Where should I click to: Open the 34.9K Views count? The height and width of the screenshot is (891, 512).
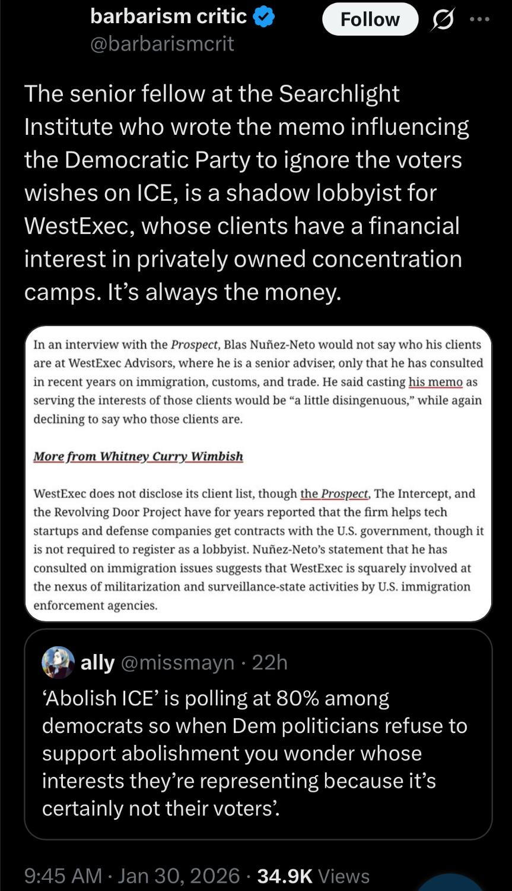point(313,876)
